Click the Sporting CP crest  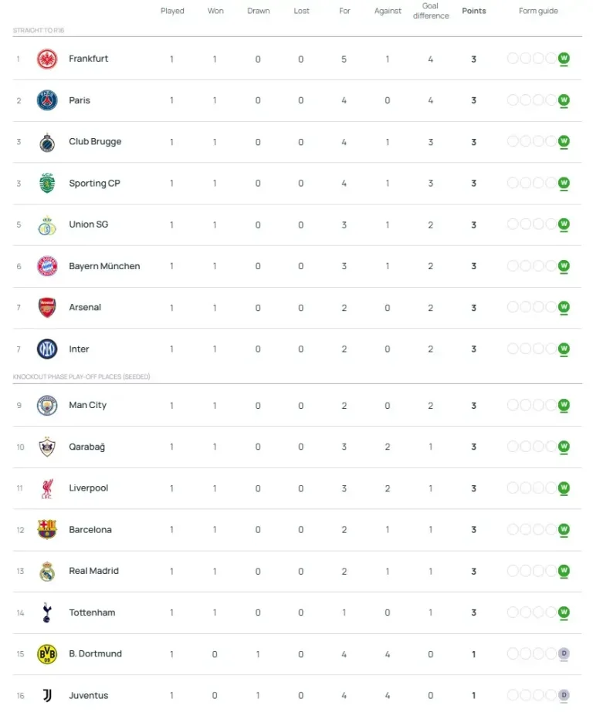[x=47, y=184]
